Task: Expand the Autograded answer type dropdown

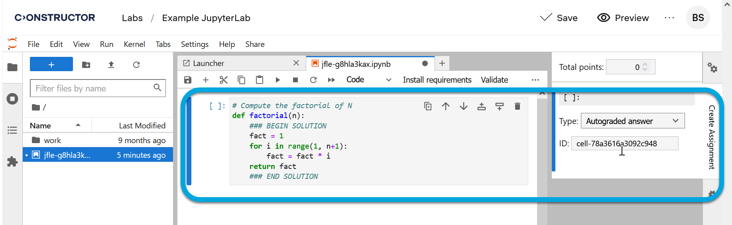Action: pos(632,121)
